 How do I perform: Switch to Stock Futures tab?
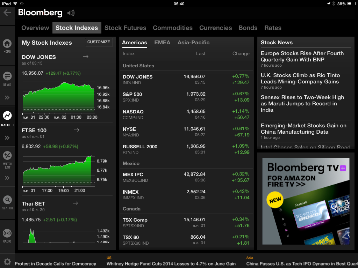pos(126,28)
